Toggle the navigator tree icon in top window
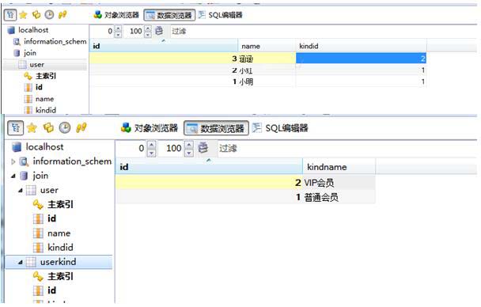Viewport: 481px width, 307px height. 10,15
